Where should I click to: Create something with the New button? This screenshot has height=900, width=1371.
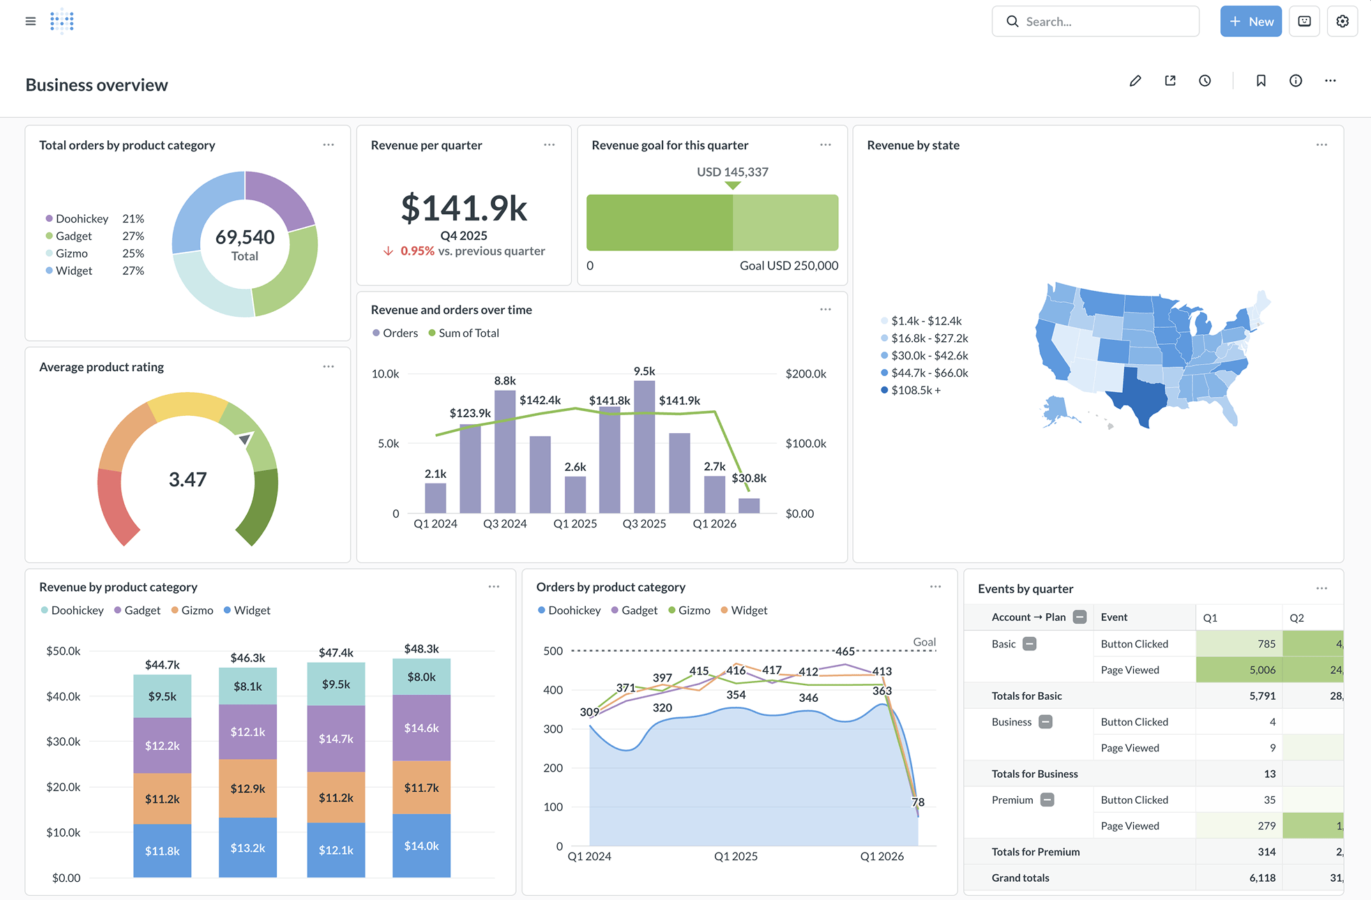click(x=1250, y=21)
